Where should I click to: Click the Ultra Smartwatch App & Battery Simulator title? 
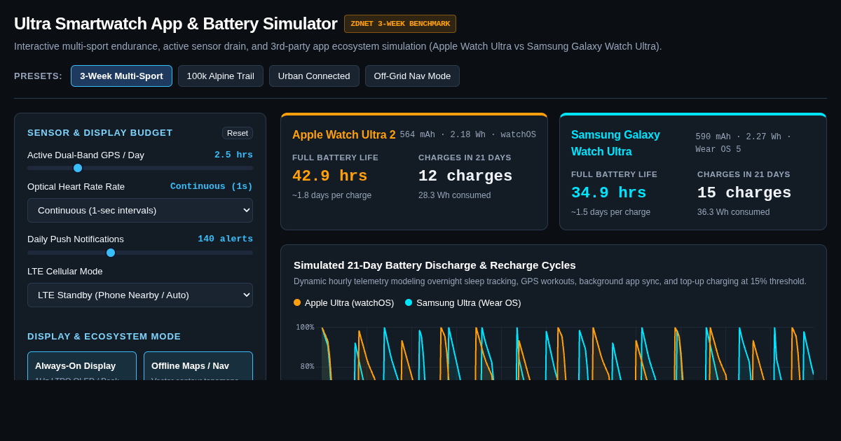pos(176,24)
